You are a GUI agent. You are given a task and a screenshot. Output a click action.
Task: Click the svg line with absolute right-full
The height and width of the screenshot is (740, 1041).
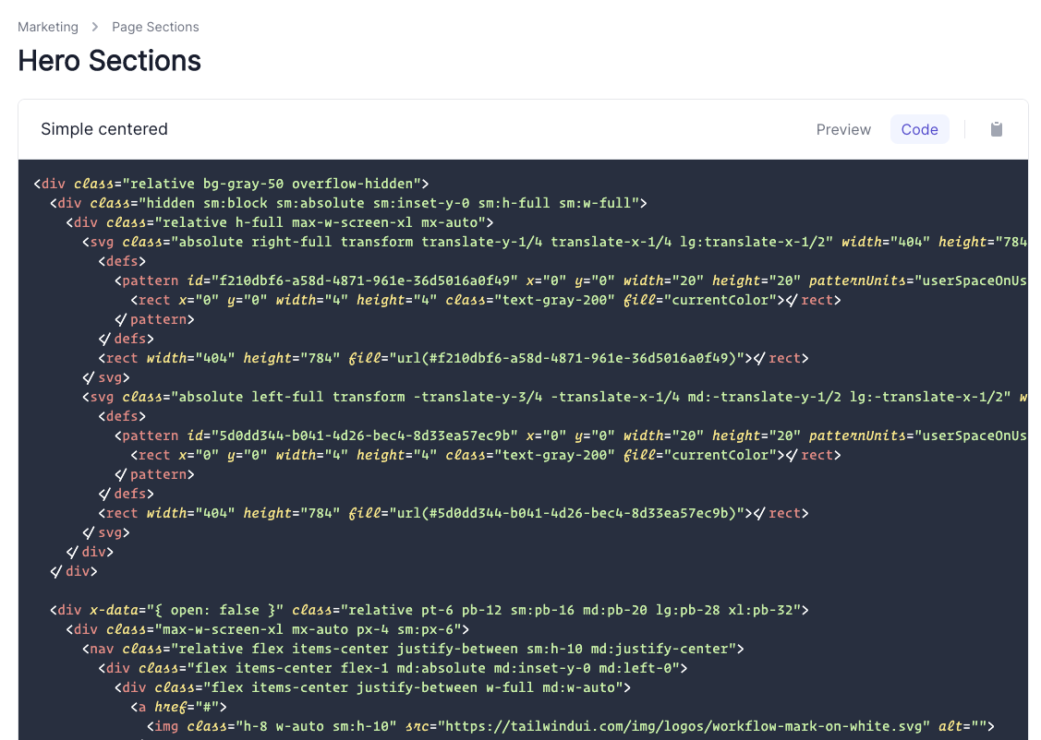(x=554, y=242)
